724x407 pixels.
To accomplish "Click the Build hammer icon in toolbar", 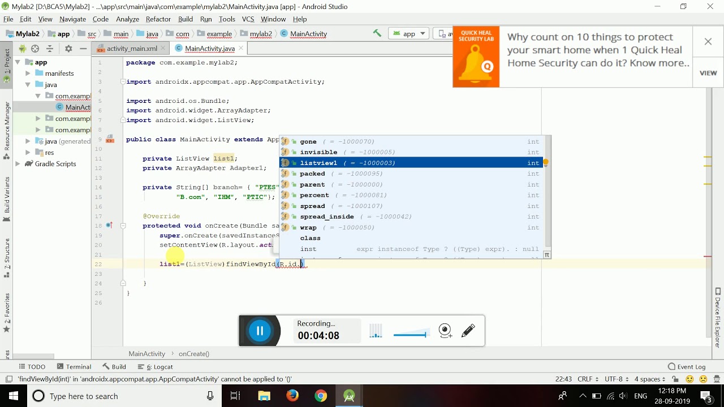I will click(x=377, y=33).
